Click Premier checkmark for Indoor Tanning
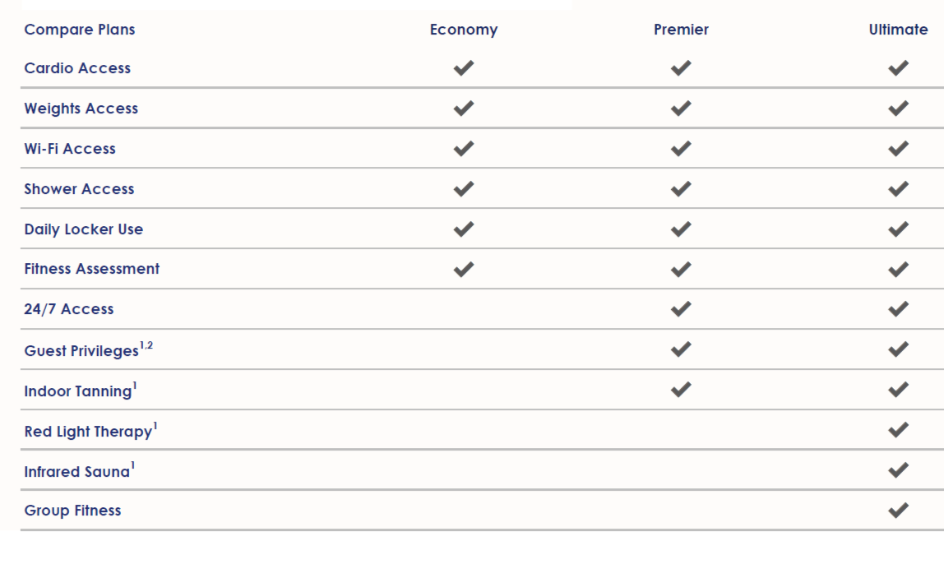Image resolution: width=944 pixels, height=564 pixels. 681,390
